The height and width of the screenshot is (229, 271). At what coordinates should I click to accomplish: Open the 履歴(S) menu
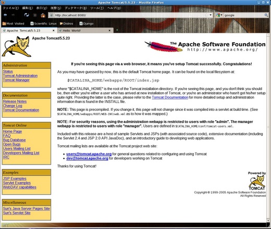(56, 8)
